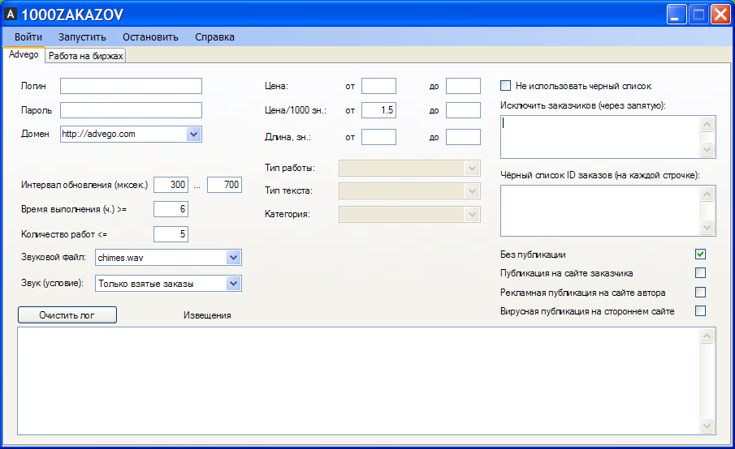Image resolution: width=735 pixels, height=449 pixels.
Task: Switch to the Работа на биржах tab
Action: click(x=86, y=56)
